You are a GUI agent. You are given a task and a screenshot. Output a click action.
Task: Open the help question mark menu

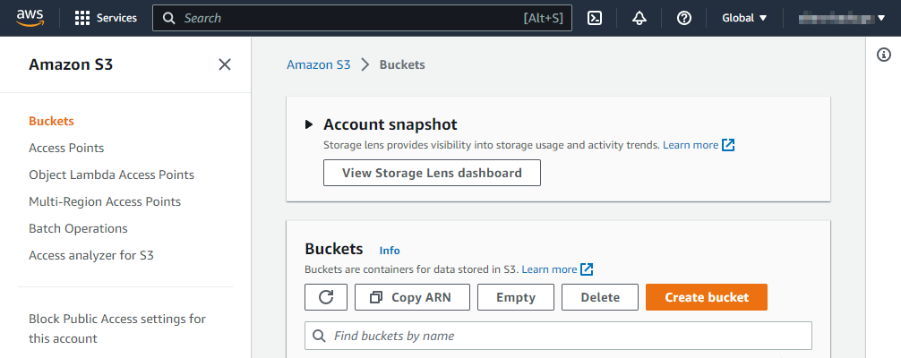point(683,18)
